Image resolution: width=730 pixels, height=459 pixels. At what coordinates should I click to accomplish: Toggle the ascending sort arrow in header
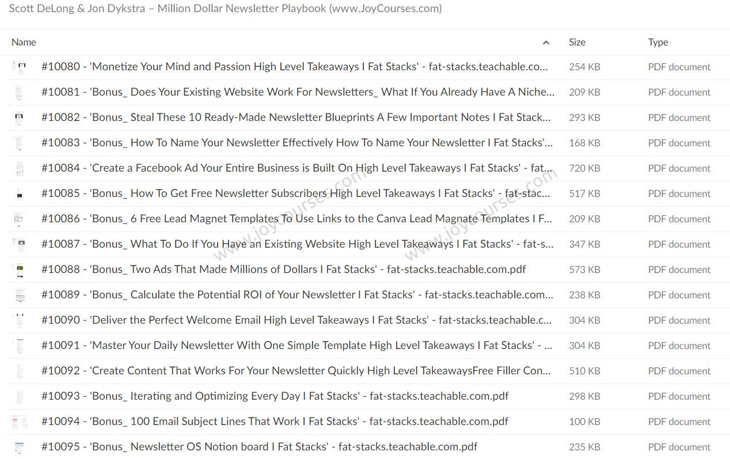click(x=546, y=43)
